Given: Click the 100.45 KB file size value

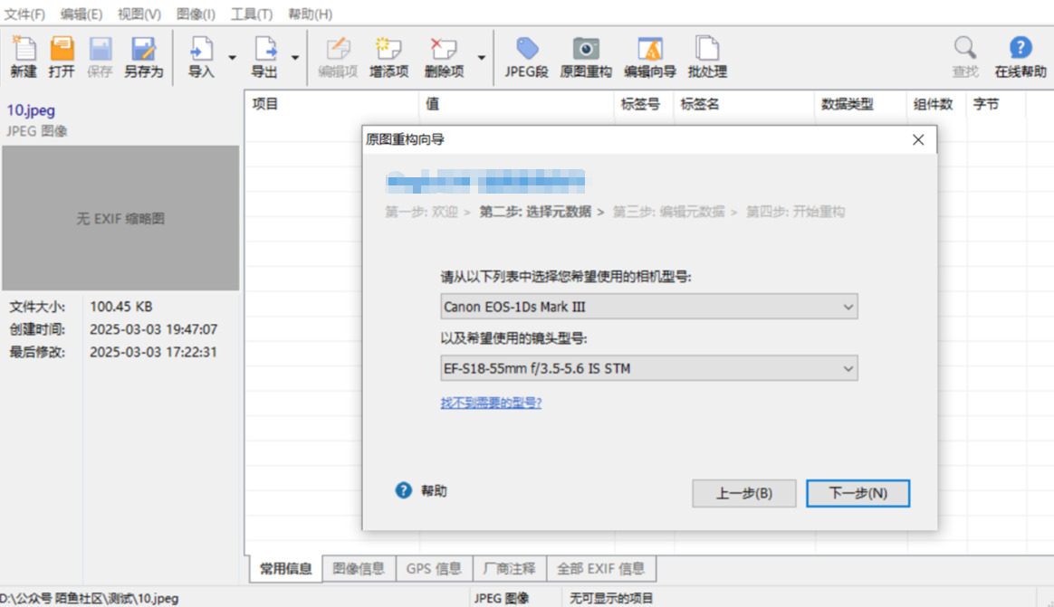Looking at the screenshot, I should [121, 306].
